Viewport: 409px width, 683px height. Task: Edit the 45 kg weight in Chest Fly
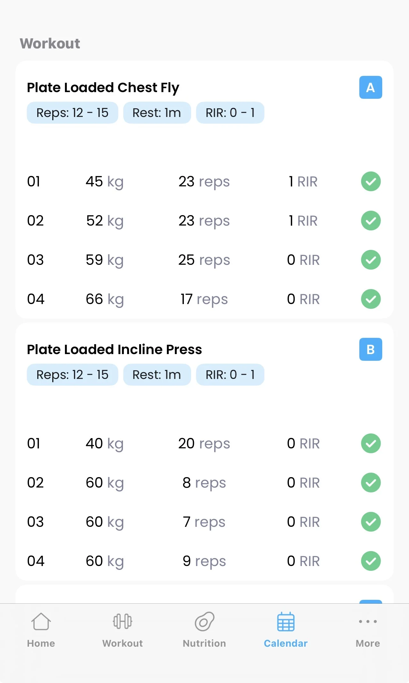[104, 182]
